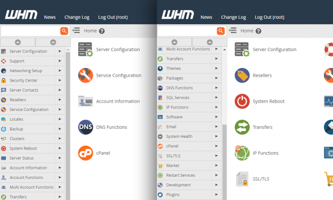Click the Account Information card icon

pyautogui.click(x=86, y=101)
